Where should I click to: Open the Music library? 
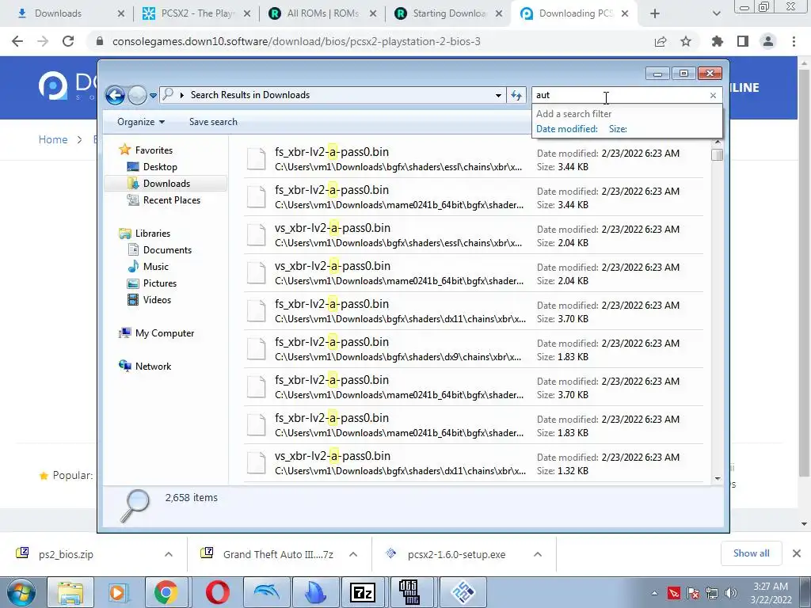tap(156, 267)
